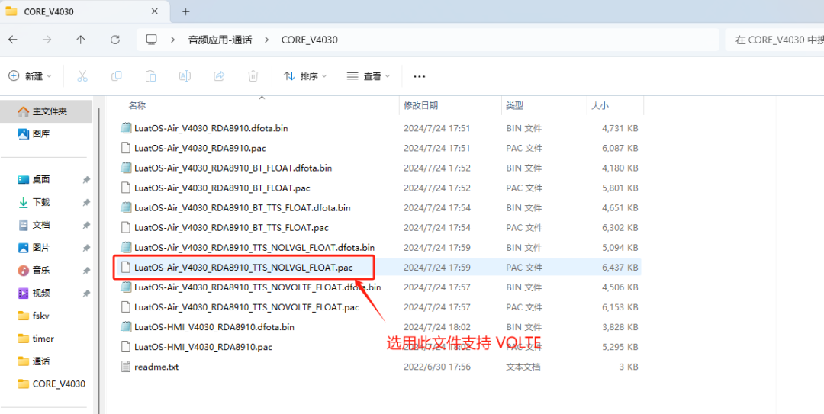Screen dimensions: 824x414
Task: Click the readme.txt text document icon
Action: coord(126,367)
